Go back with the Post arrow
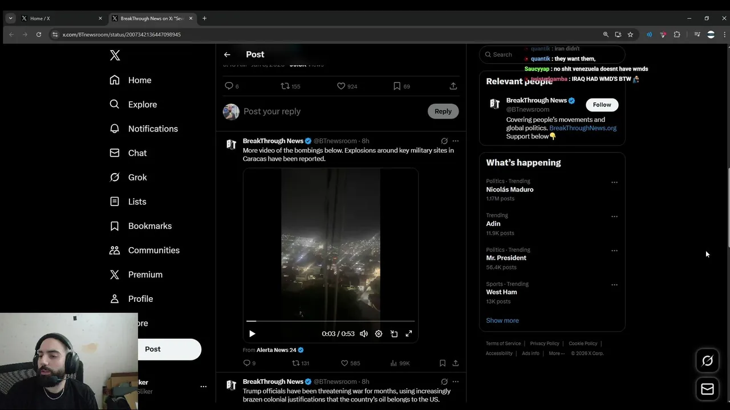 [x=227, y=55]
